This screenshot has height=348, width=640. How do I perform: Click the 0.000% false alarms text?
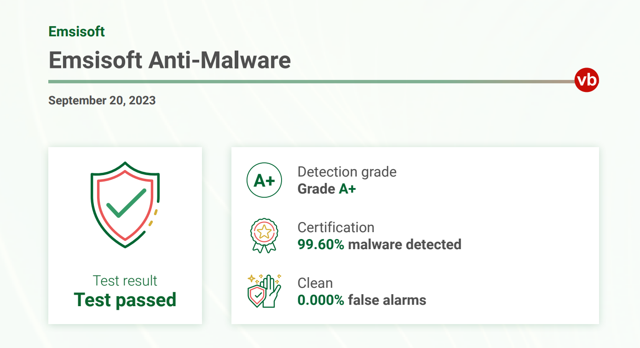pyautogui.click(x=362, y=300)
